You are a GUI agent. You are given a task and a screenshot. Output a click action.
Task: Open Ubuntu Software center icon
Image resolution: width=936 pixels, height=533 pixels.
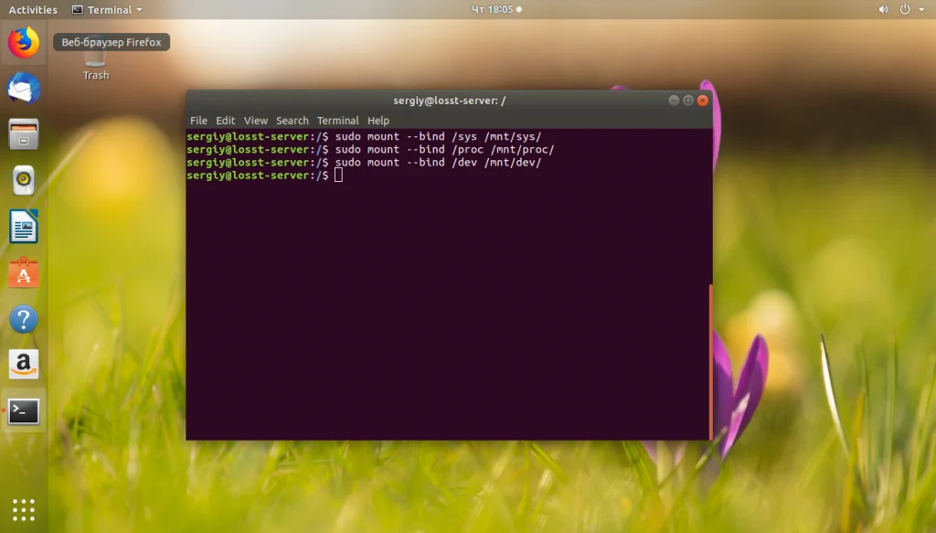point(23,272)
